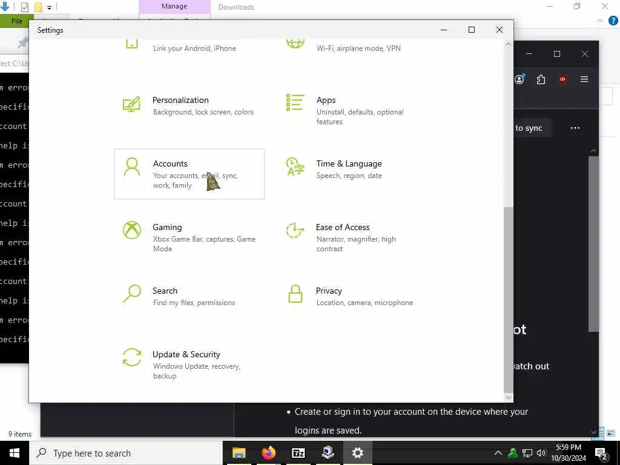Click the taskbar search box
This screenshot has width=620, height=465.
[x=126, y=453]
